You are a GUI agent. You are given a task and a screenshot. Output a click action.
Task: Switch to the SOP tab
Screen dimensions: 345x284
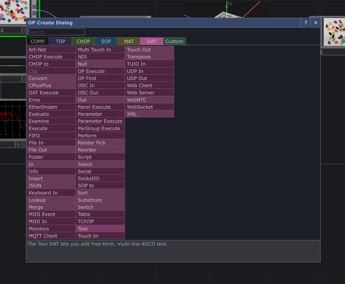[106, 41]
